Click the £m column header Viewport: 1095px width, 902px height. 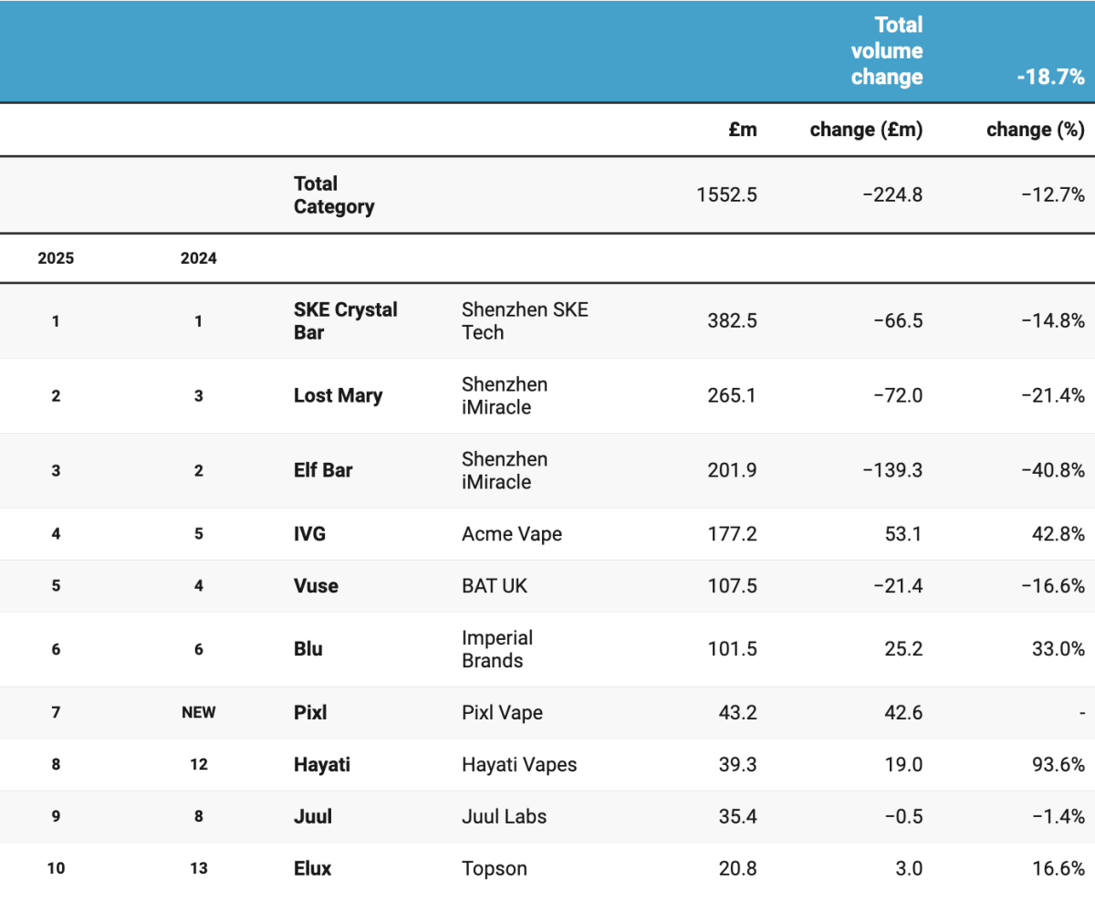[742, 130]
